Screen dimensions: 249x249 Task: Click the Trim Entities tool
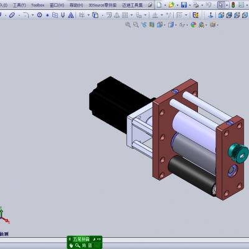click(x=82, y=15)
